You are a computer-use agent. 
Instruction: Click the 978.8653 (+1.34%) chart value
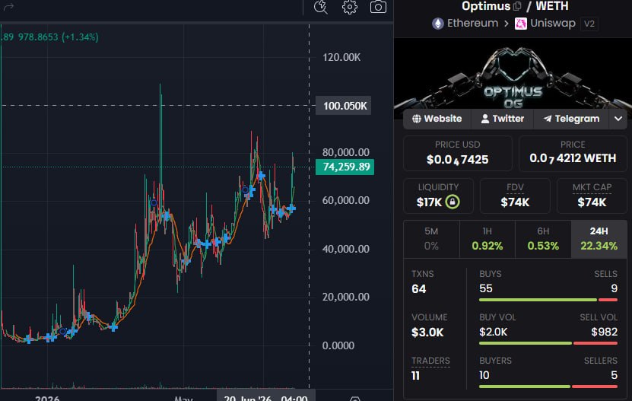[58, 37]
